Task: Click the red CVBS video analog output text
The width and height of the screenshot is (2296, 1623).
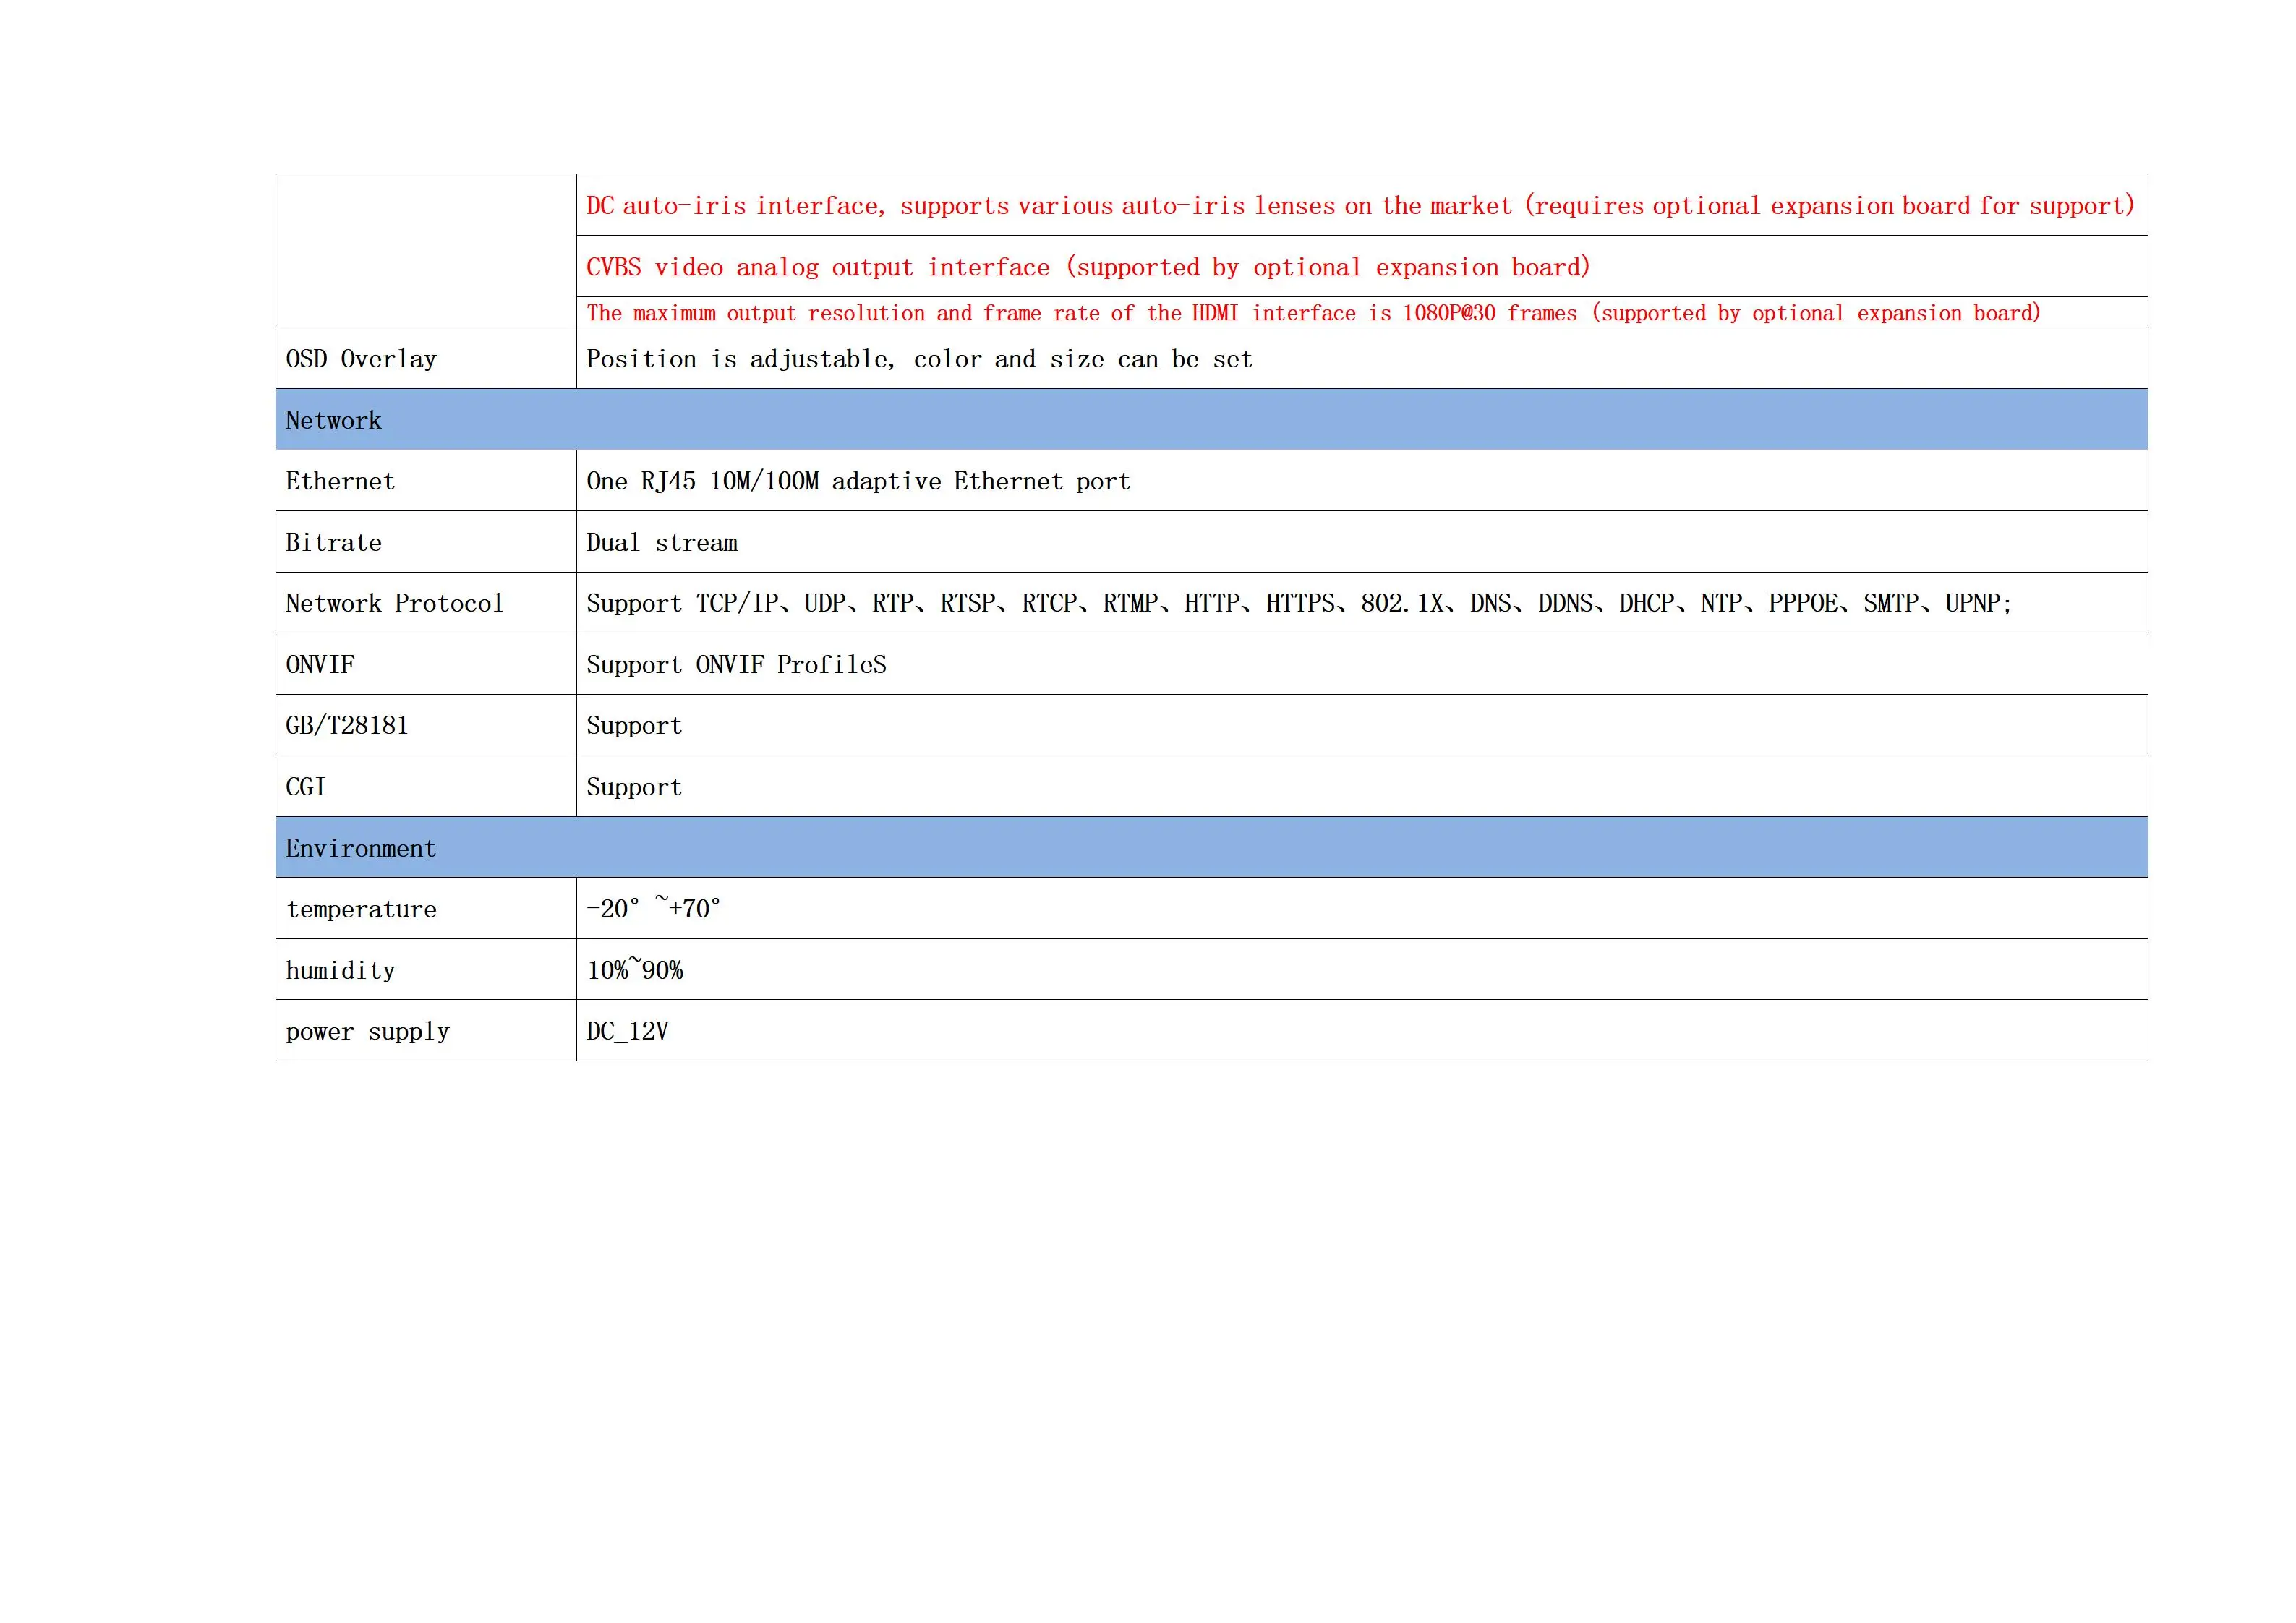Action: (1087, 267)
